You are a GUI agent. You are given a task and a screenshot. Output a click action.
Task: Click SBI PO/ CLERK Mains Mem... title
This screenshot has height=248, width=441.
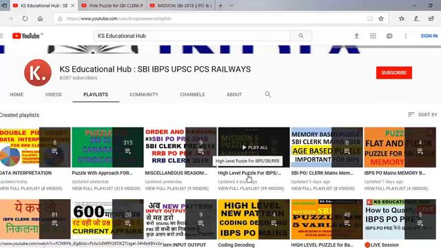(322, 173)
